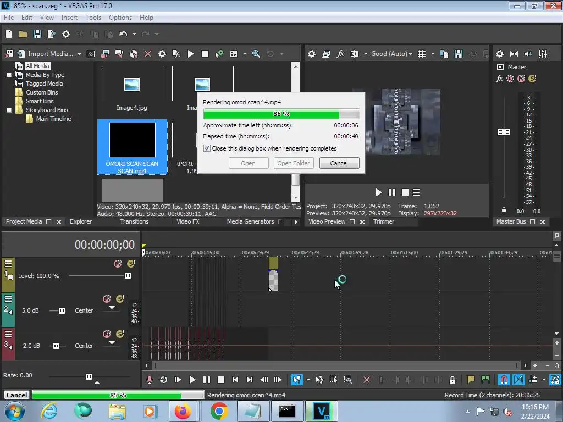
Task: Click the red X delete icon in the timeline toolbar
Action: [367, 380]
